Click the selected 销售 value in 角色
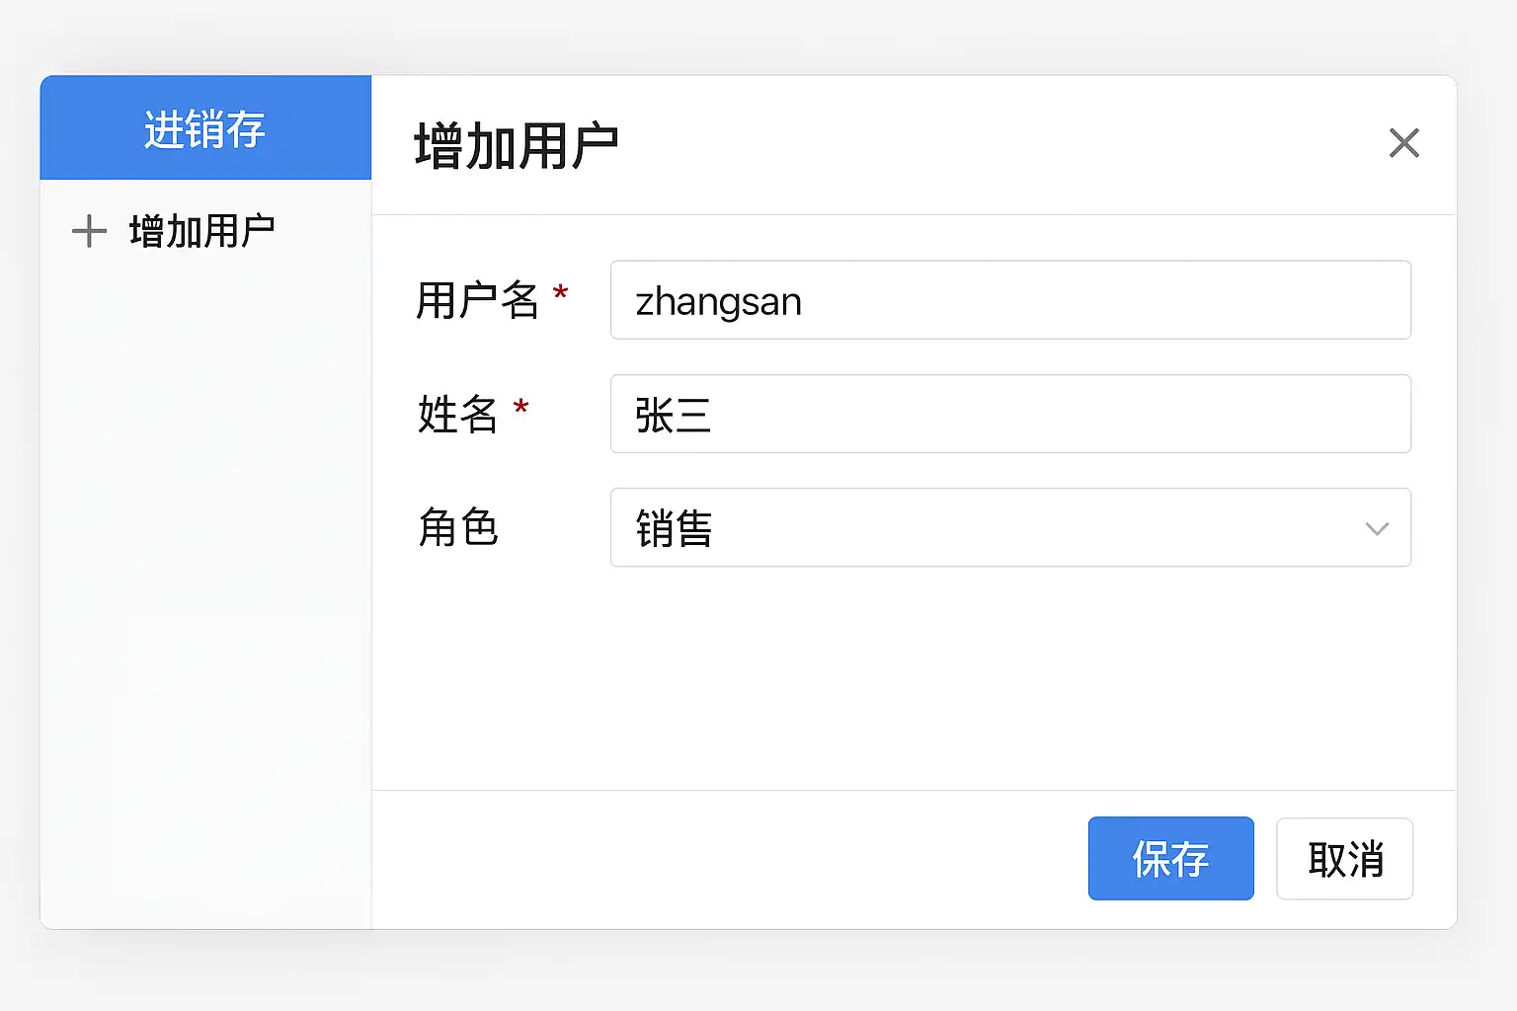Viewport: 1517px width, 1011px height. click(x=674, y=528)
